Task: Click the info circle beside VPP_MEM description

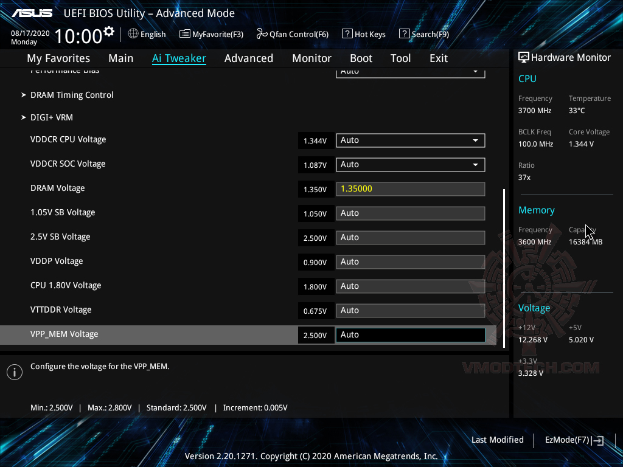Action: tap(14, 372)
